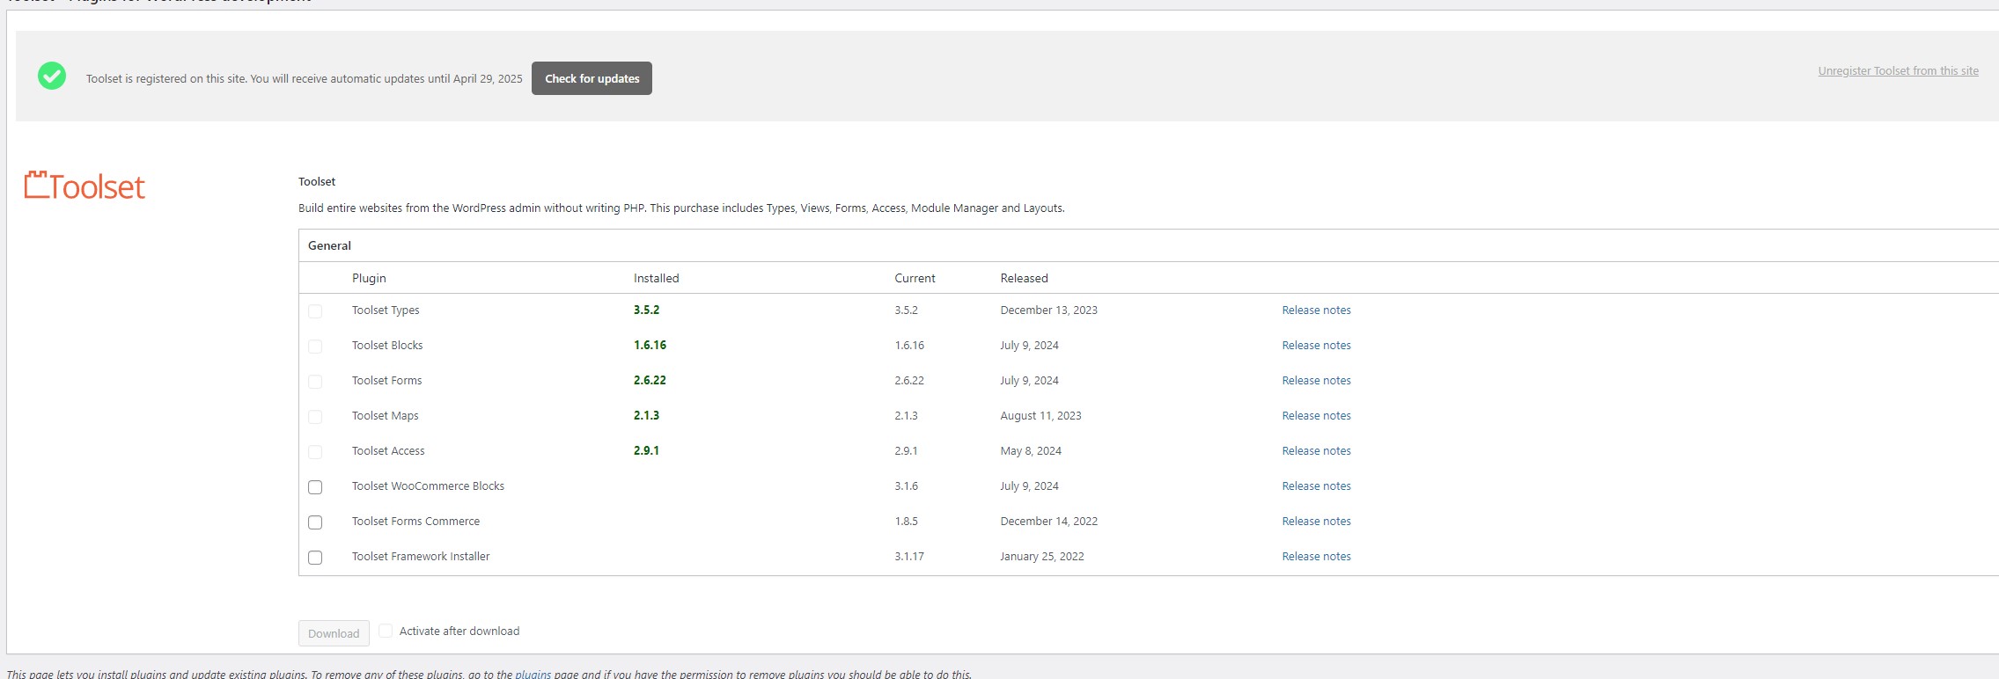Click the Toolset WooCommerce Blocks plugin name

pyautogui.click(x=428, y=486)
